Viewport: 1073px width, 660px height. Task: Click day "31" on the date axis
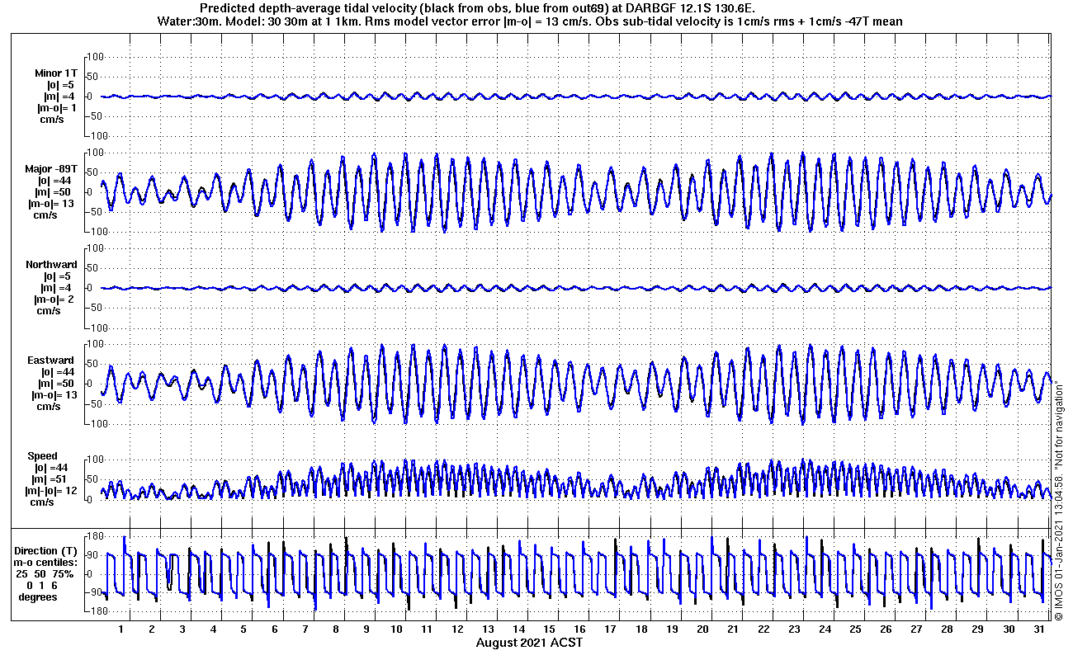pos(1038,629)
